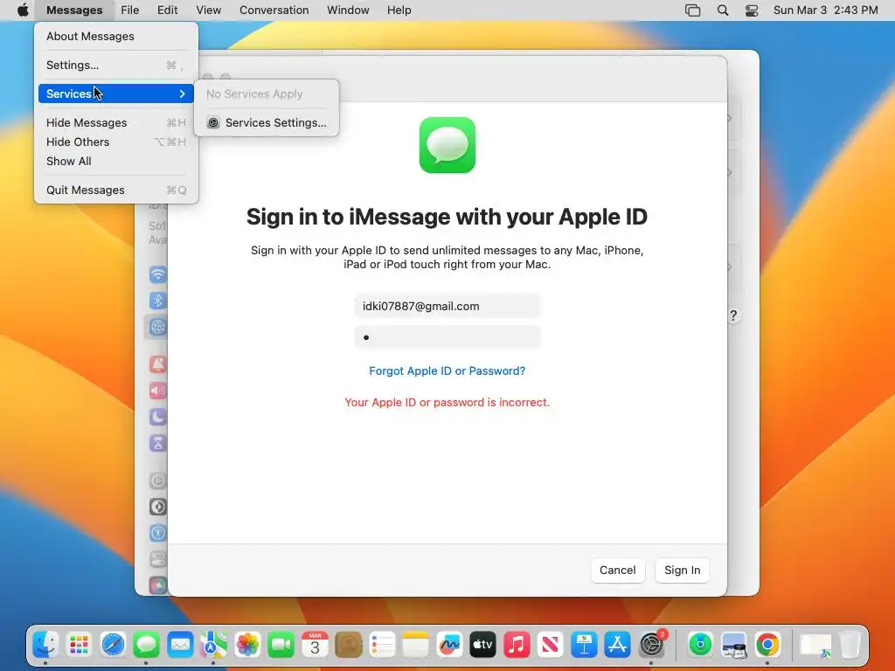Image resolution: width=895 pixels, height=671 pixels.
Task: Click the help question mark button
Action: pyautogui.click(x=733, y=315)
